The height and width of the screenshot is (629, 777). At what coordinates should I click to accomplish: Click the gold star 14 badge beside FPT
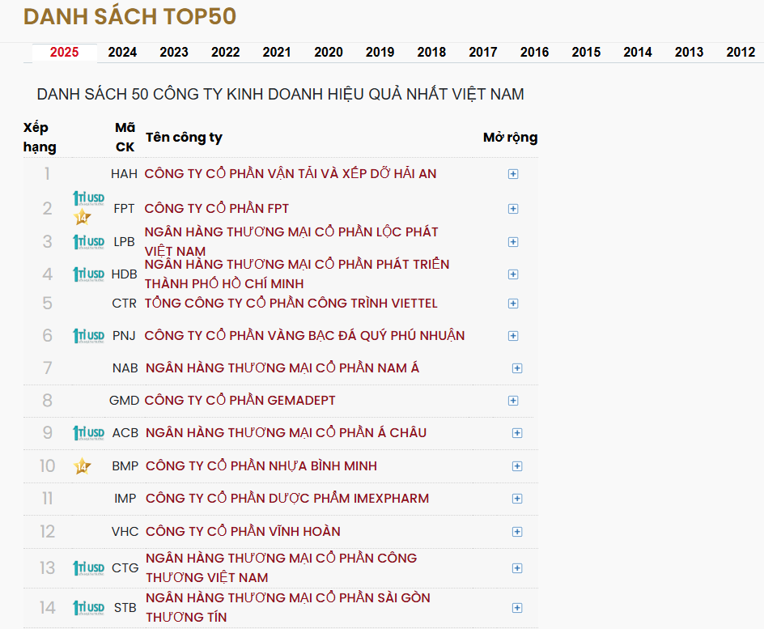(82, 217)
